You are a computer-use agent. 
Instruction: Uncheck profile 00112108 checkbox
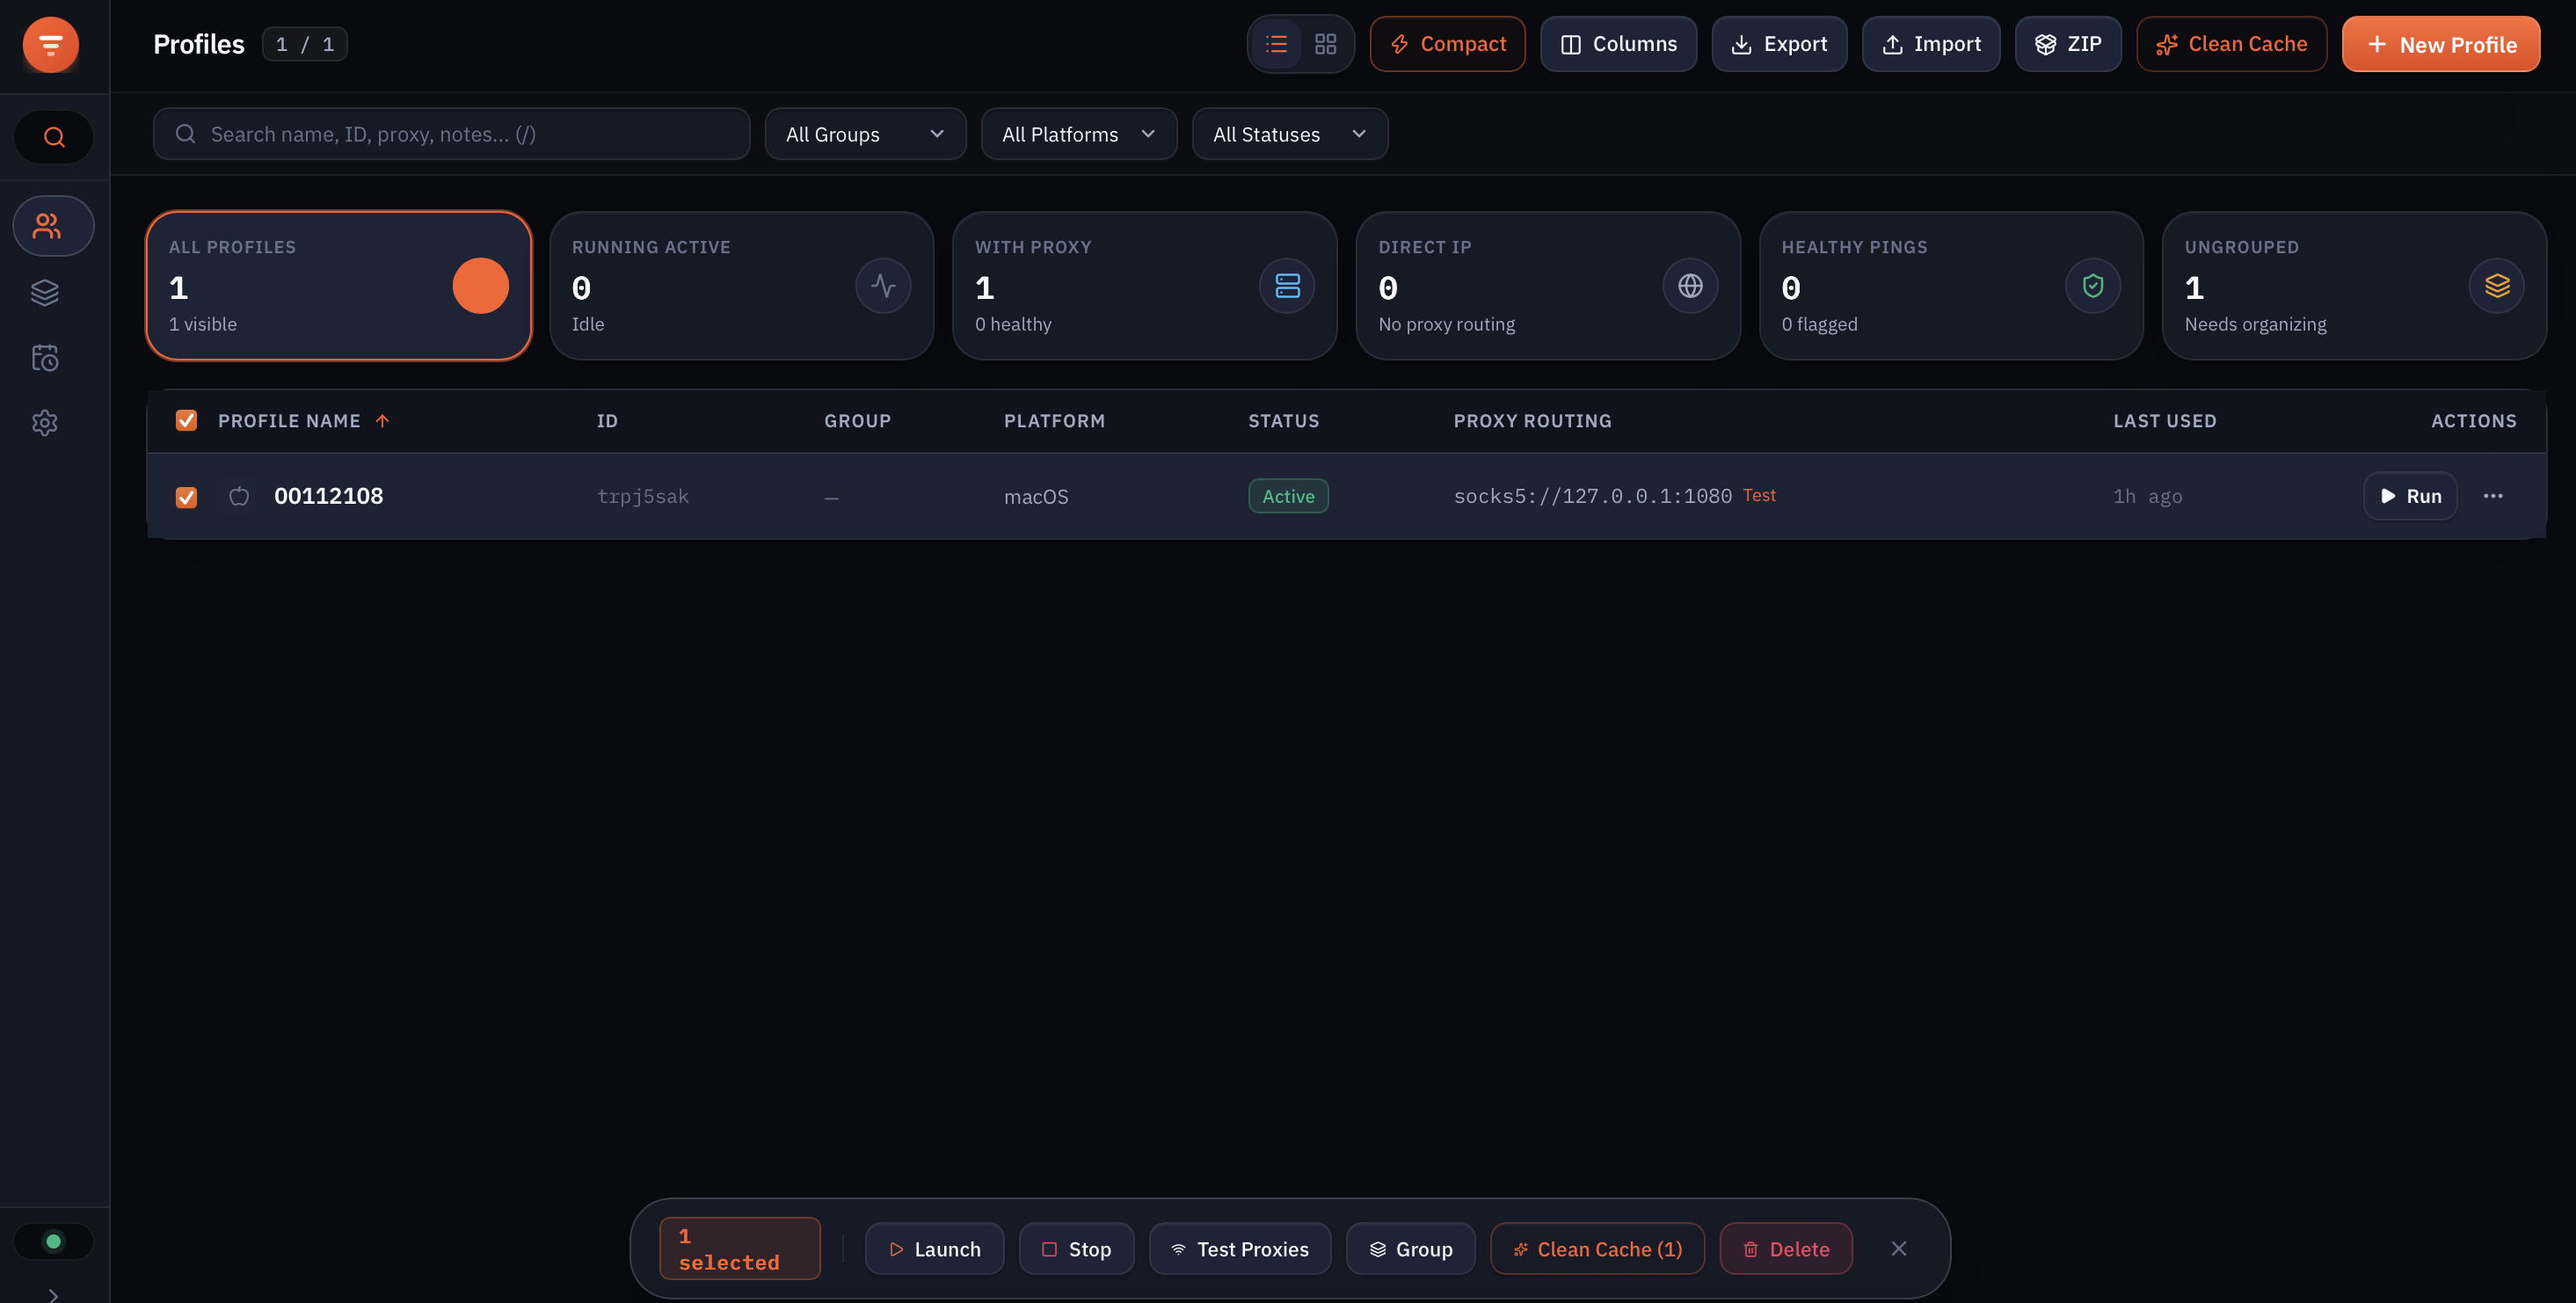pos(186,497)
